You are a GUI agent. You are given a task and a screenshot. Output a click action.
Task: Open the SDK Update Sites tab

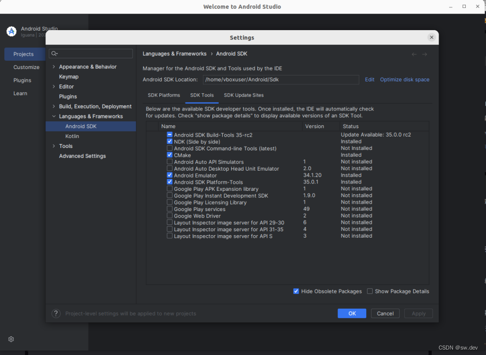coord(243,95)
